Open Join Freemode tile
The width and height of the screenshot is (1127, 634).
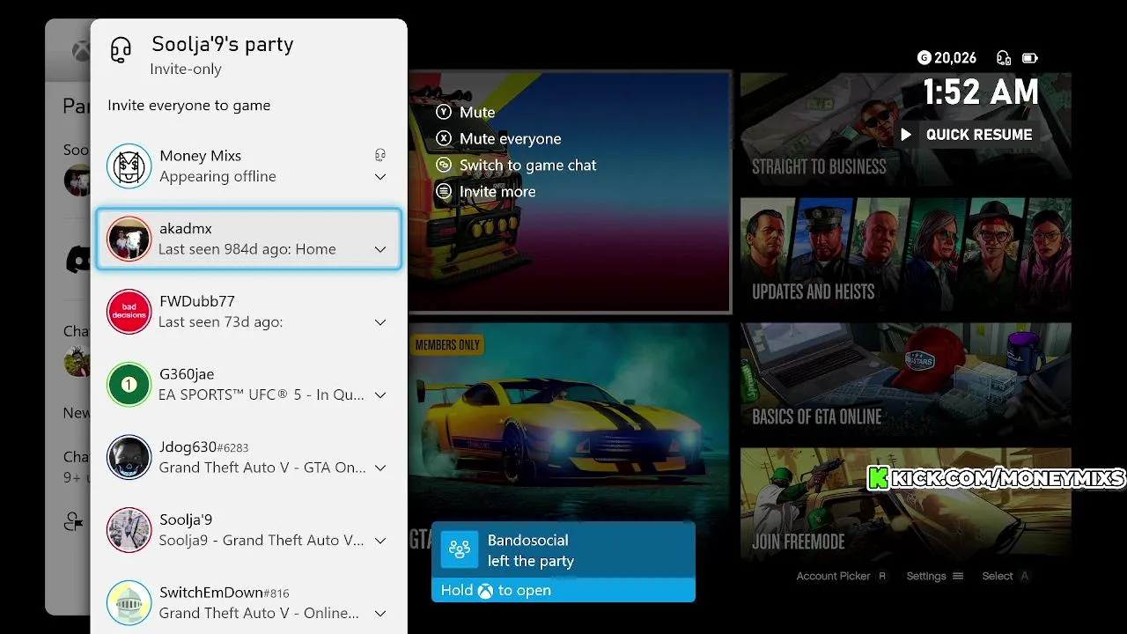(905, 504)
